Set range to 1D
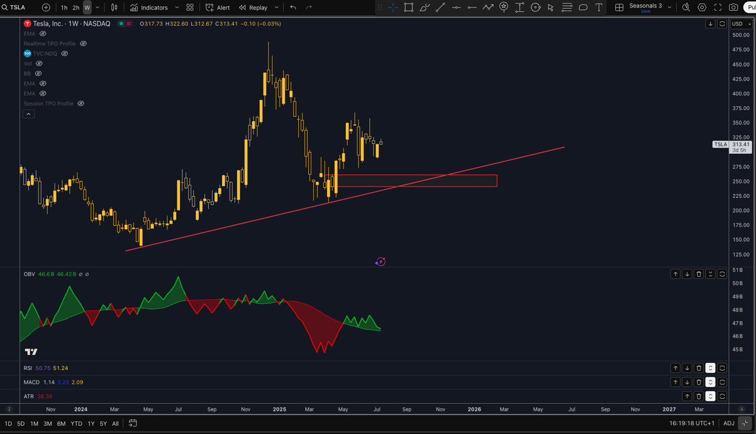Viewport: 756px width, 434px height. coord(8,424)
